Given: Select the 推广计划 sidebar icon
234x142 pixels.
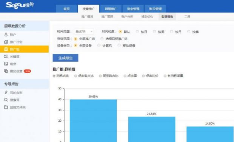Looking at the screenshot, I should [x=6, y=42].
